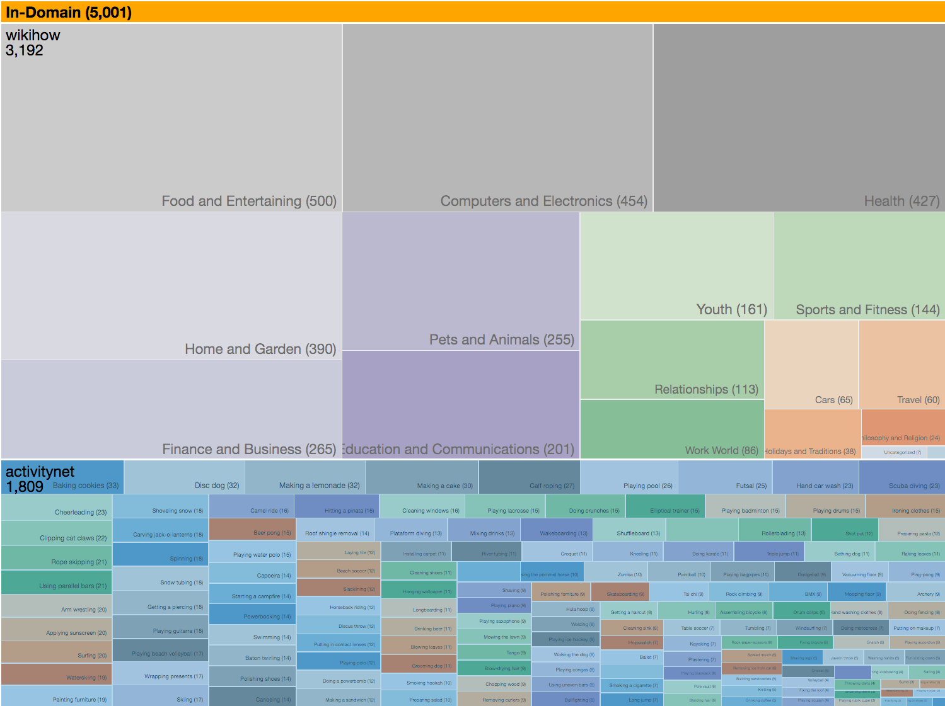Select the Skiing (17) tile
This screenshot has height=706, width=945.
pos(161,696)
